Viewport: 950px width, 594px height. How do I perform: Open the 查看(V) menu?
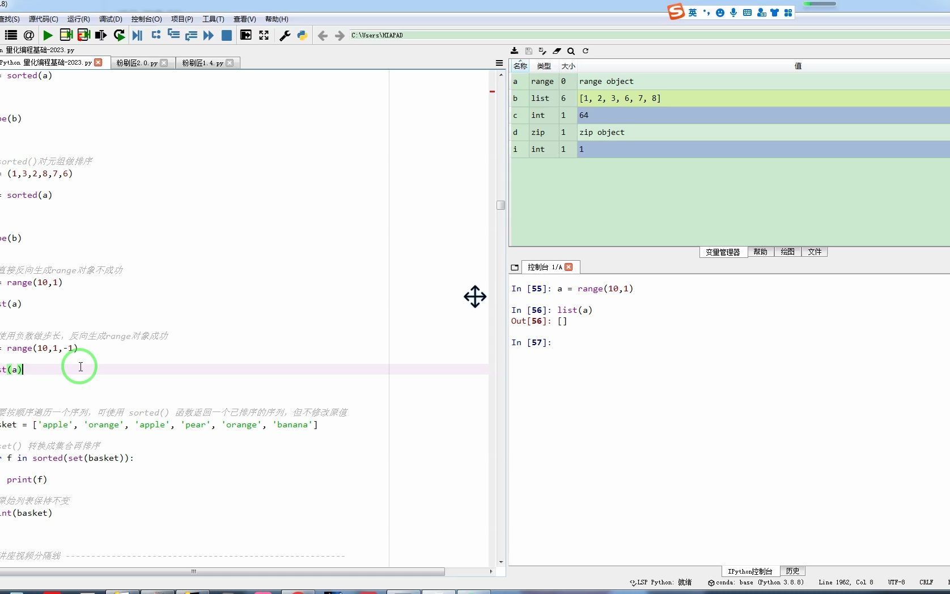point(245,19)
